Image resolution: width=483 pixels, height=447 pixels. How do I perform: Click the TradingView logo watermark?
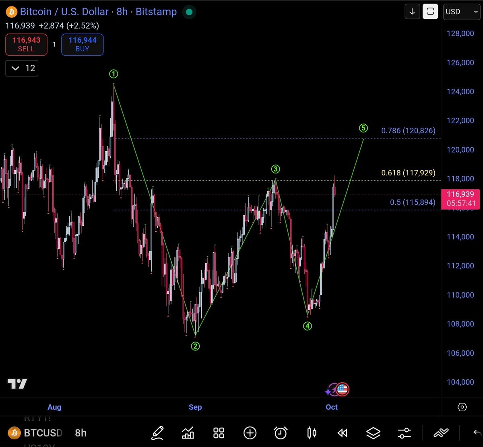[17, 384]
